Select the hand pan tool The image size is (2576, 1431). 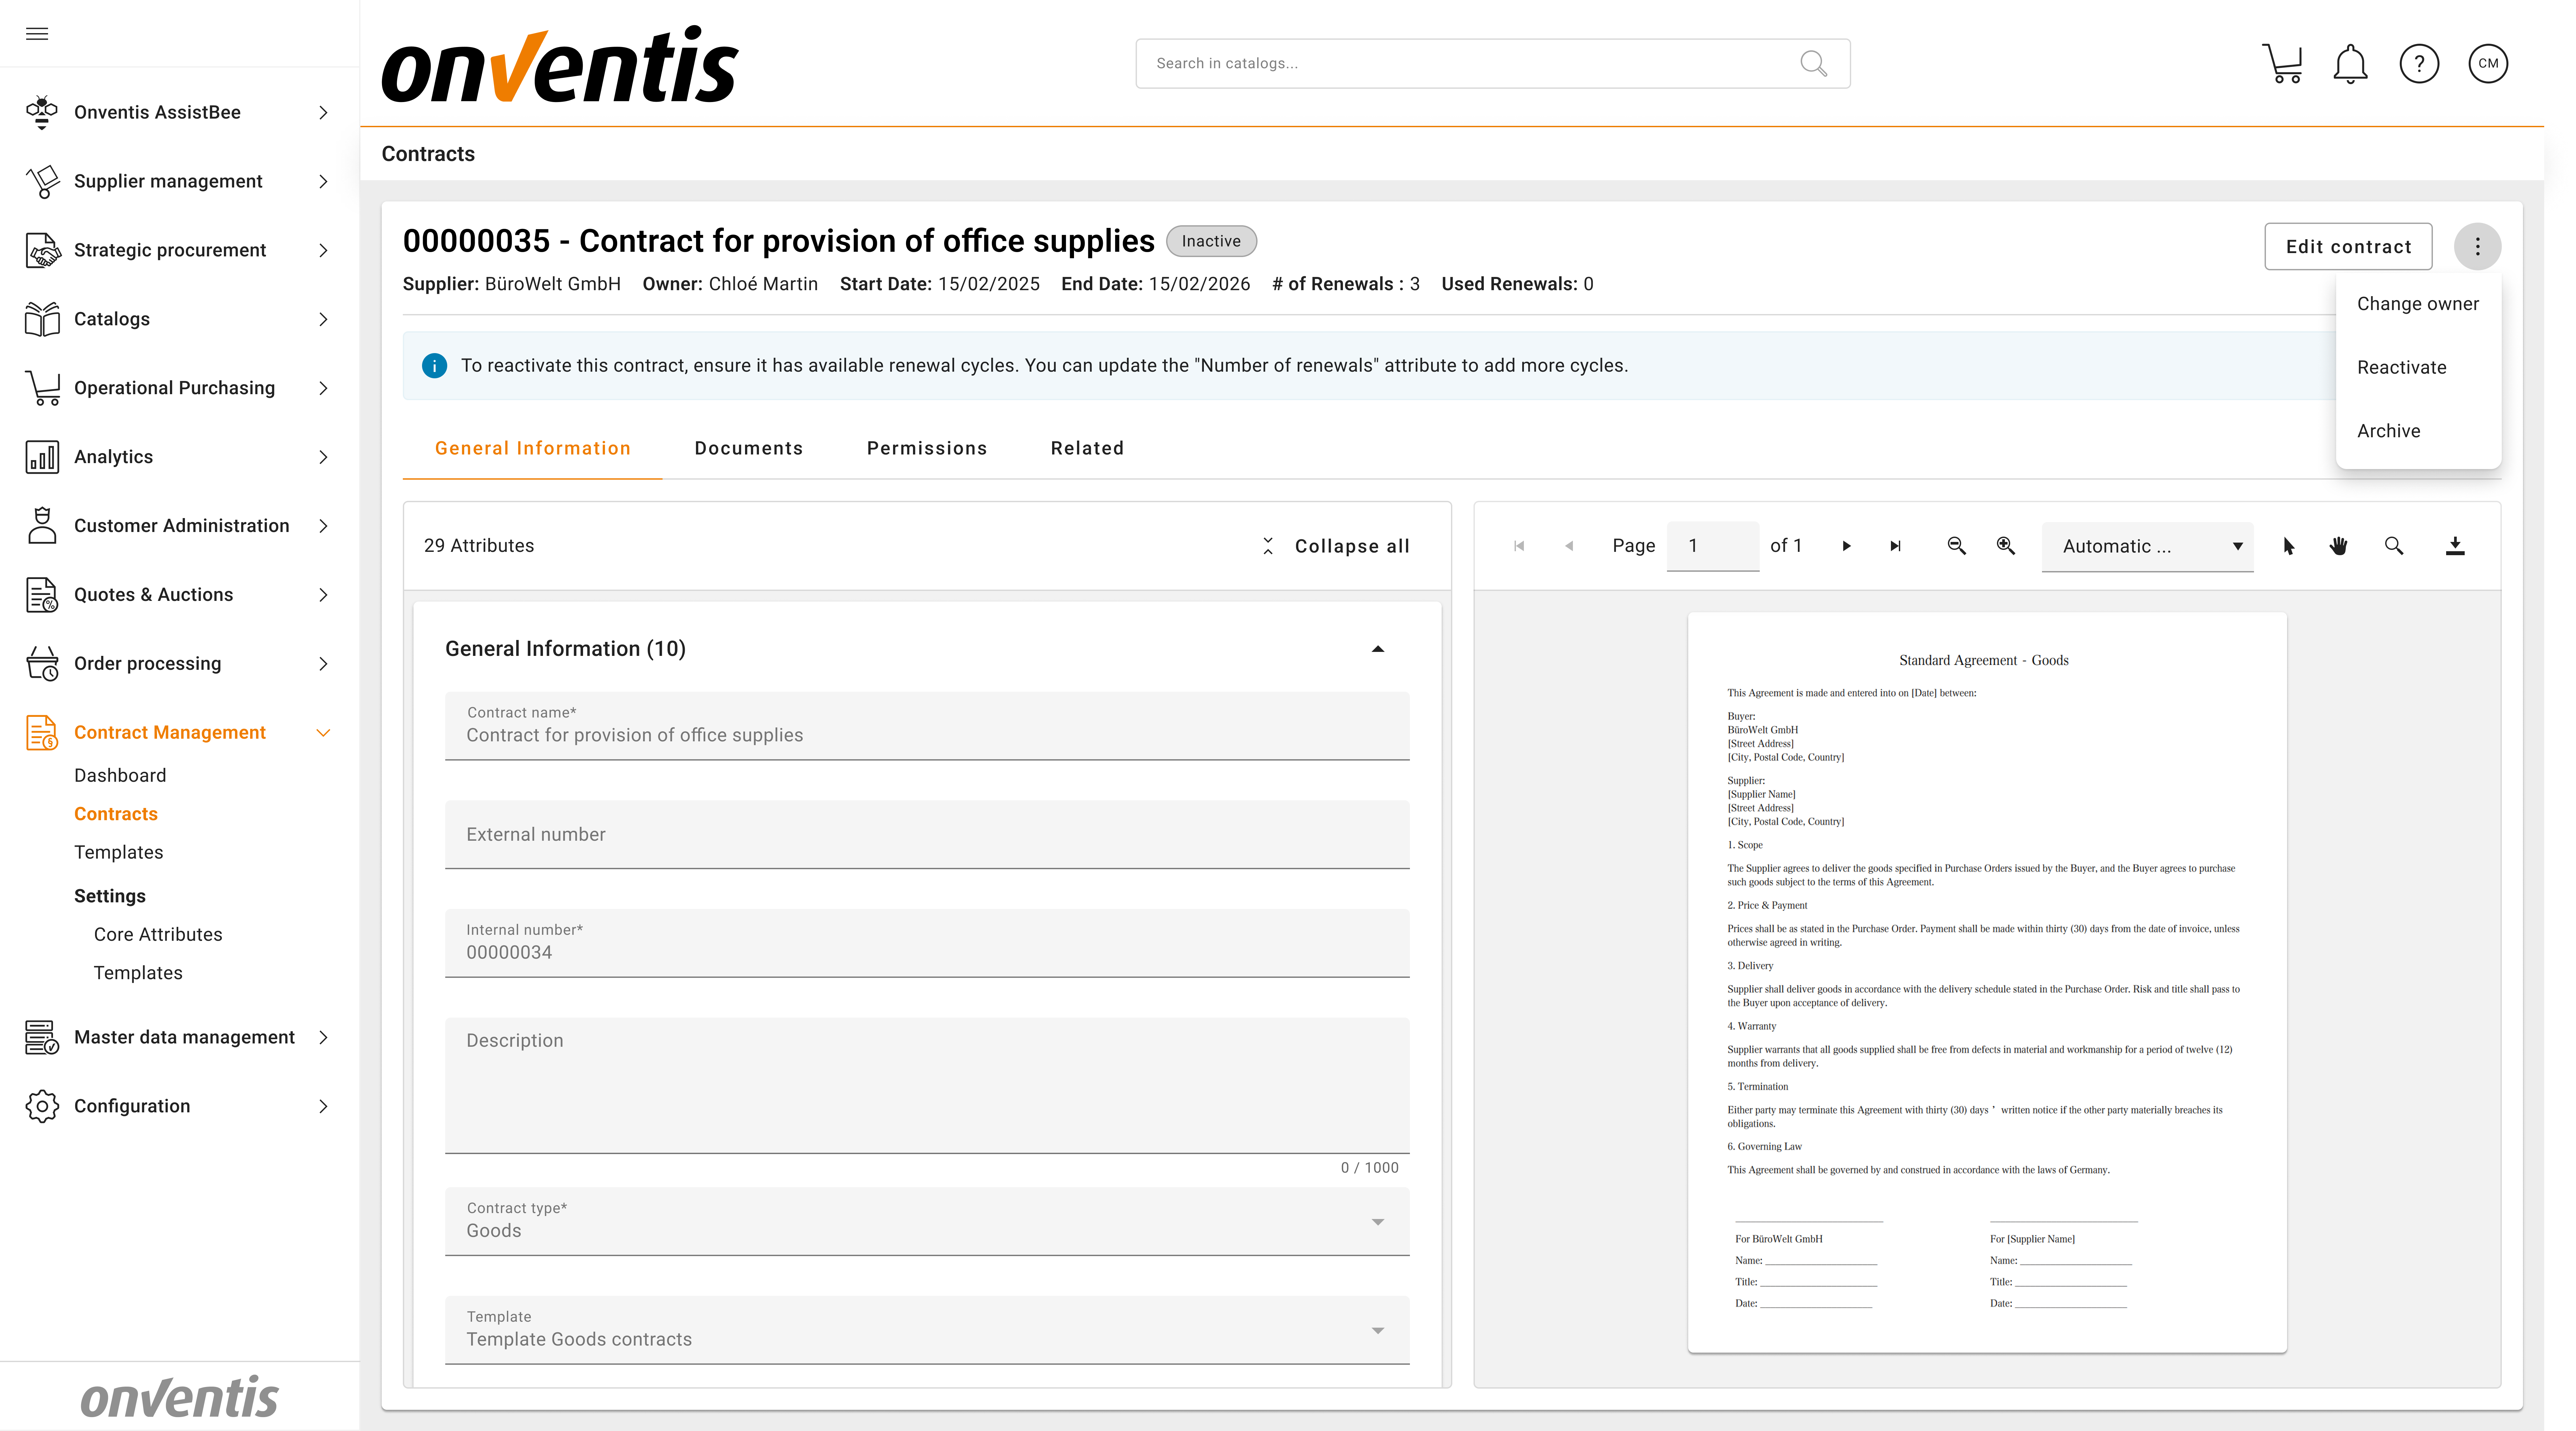pyautogui.click(x=2338, y=546)
